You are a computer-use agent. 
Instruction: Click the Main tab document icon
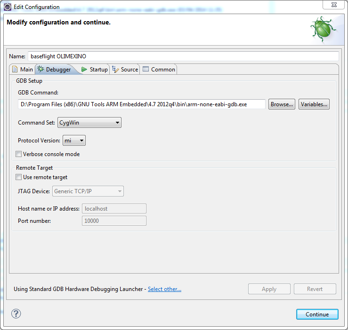click(15, 70)
